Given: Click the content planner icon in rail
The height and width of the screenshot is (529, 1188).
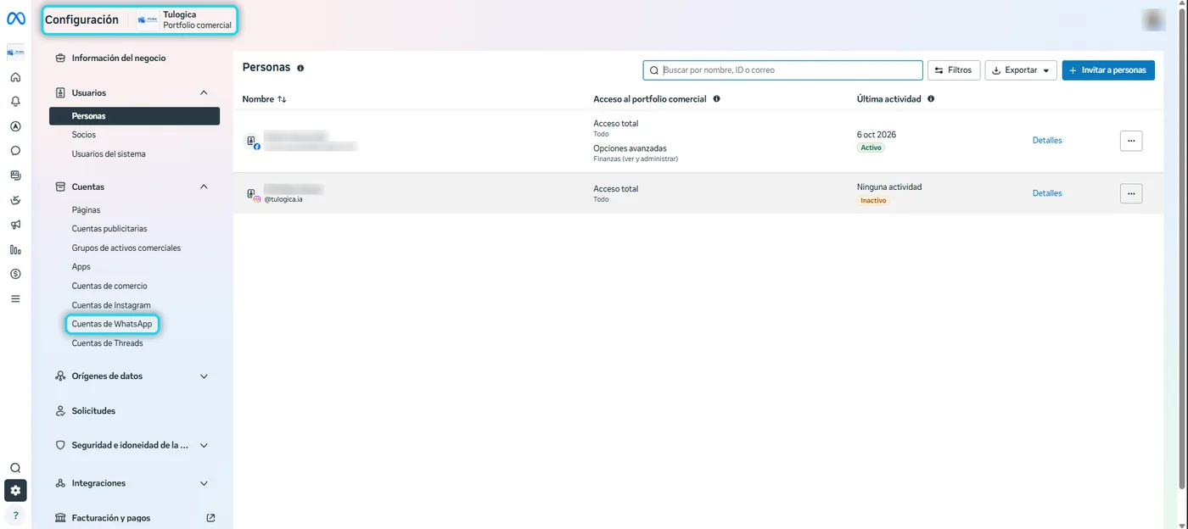Looking at the screenshot, I should (x=15, y=175).
